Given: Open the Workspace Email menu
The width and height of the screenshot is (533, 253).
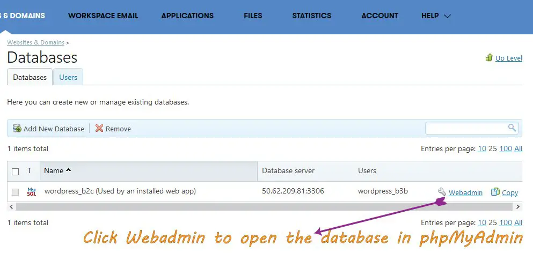Looking at the screenshot, I should tap(103, 16).
